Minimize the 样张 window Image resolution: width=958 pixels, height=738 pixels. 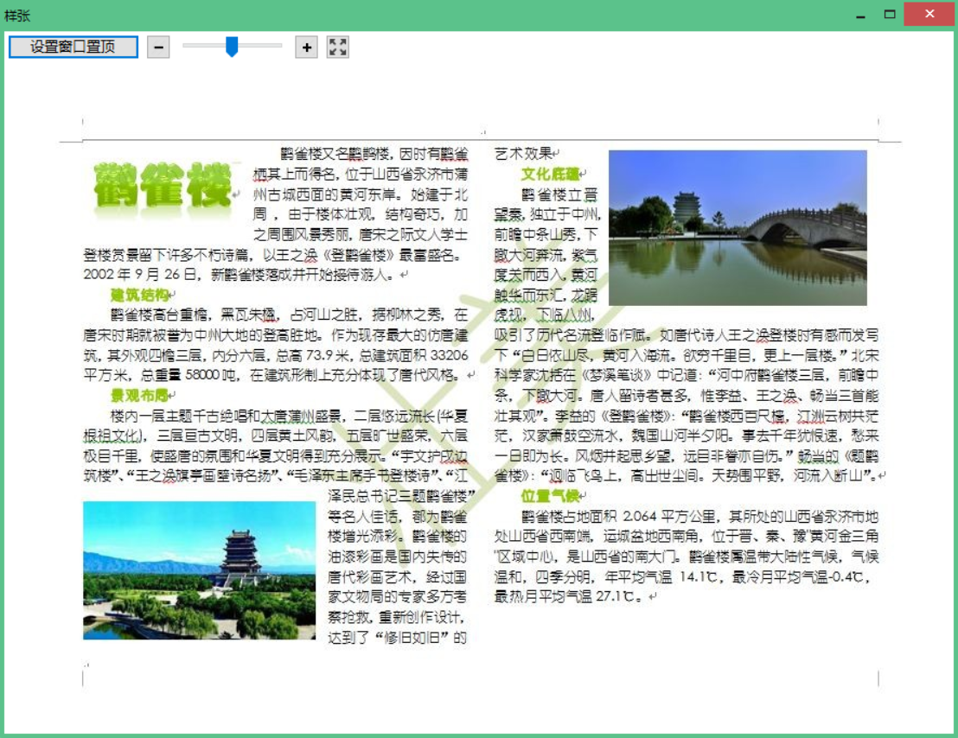pos(860,15)
